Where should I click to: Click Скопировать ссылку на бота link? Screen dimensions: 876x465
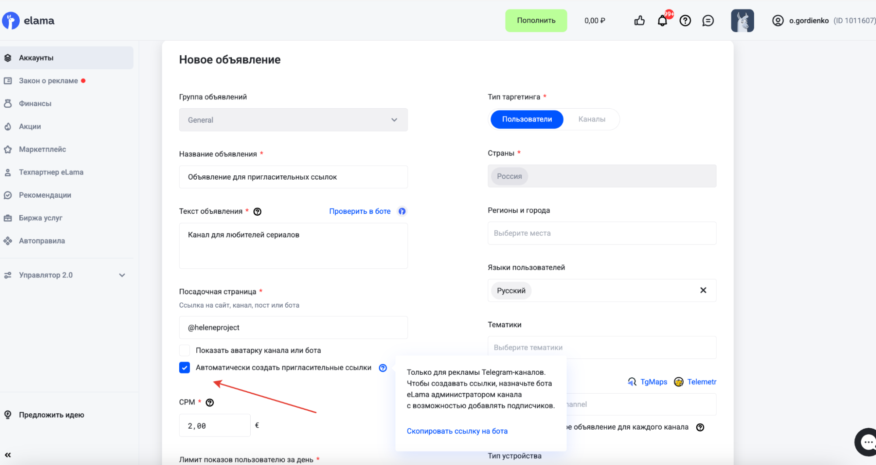457,431
